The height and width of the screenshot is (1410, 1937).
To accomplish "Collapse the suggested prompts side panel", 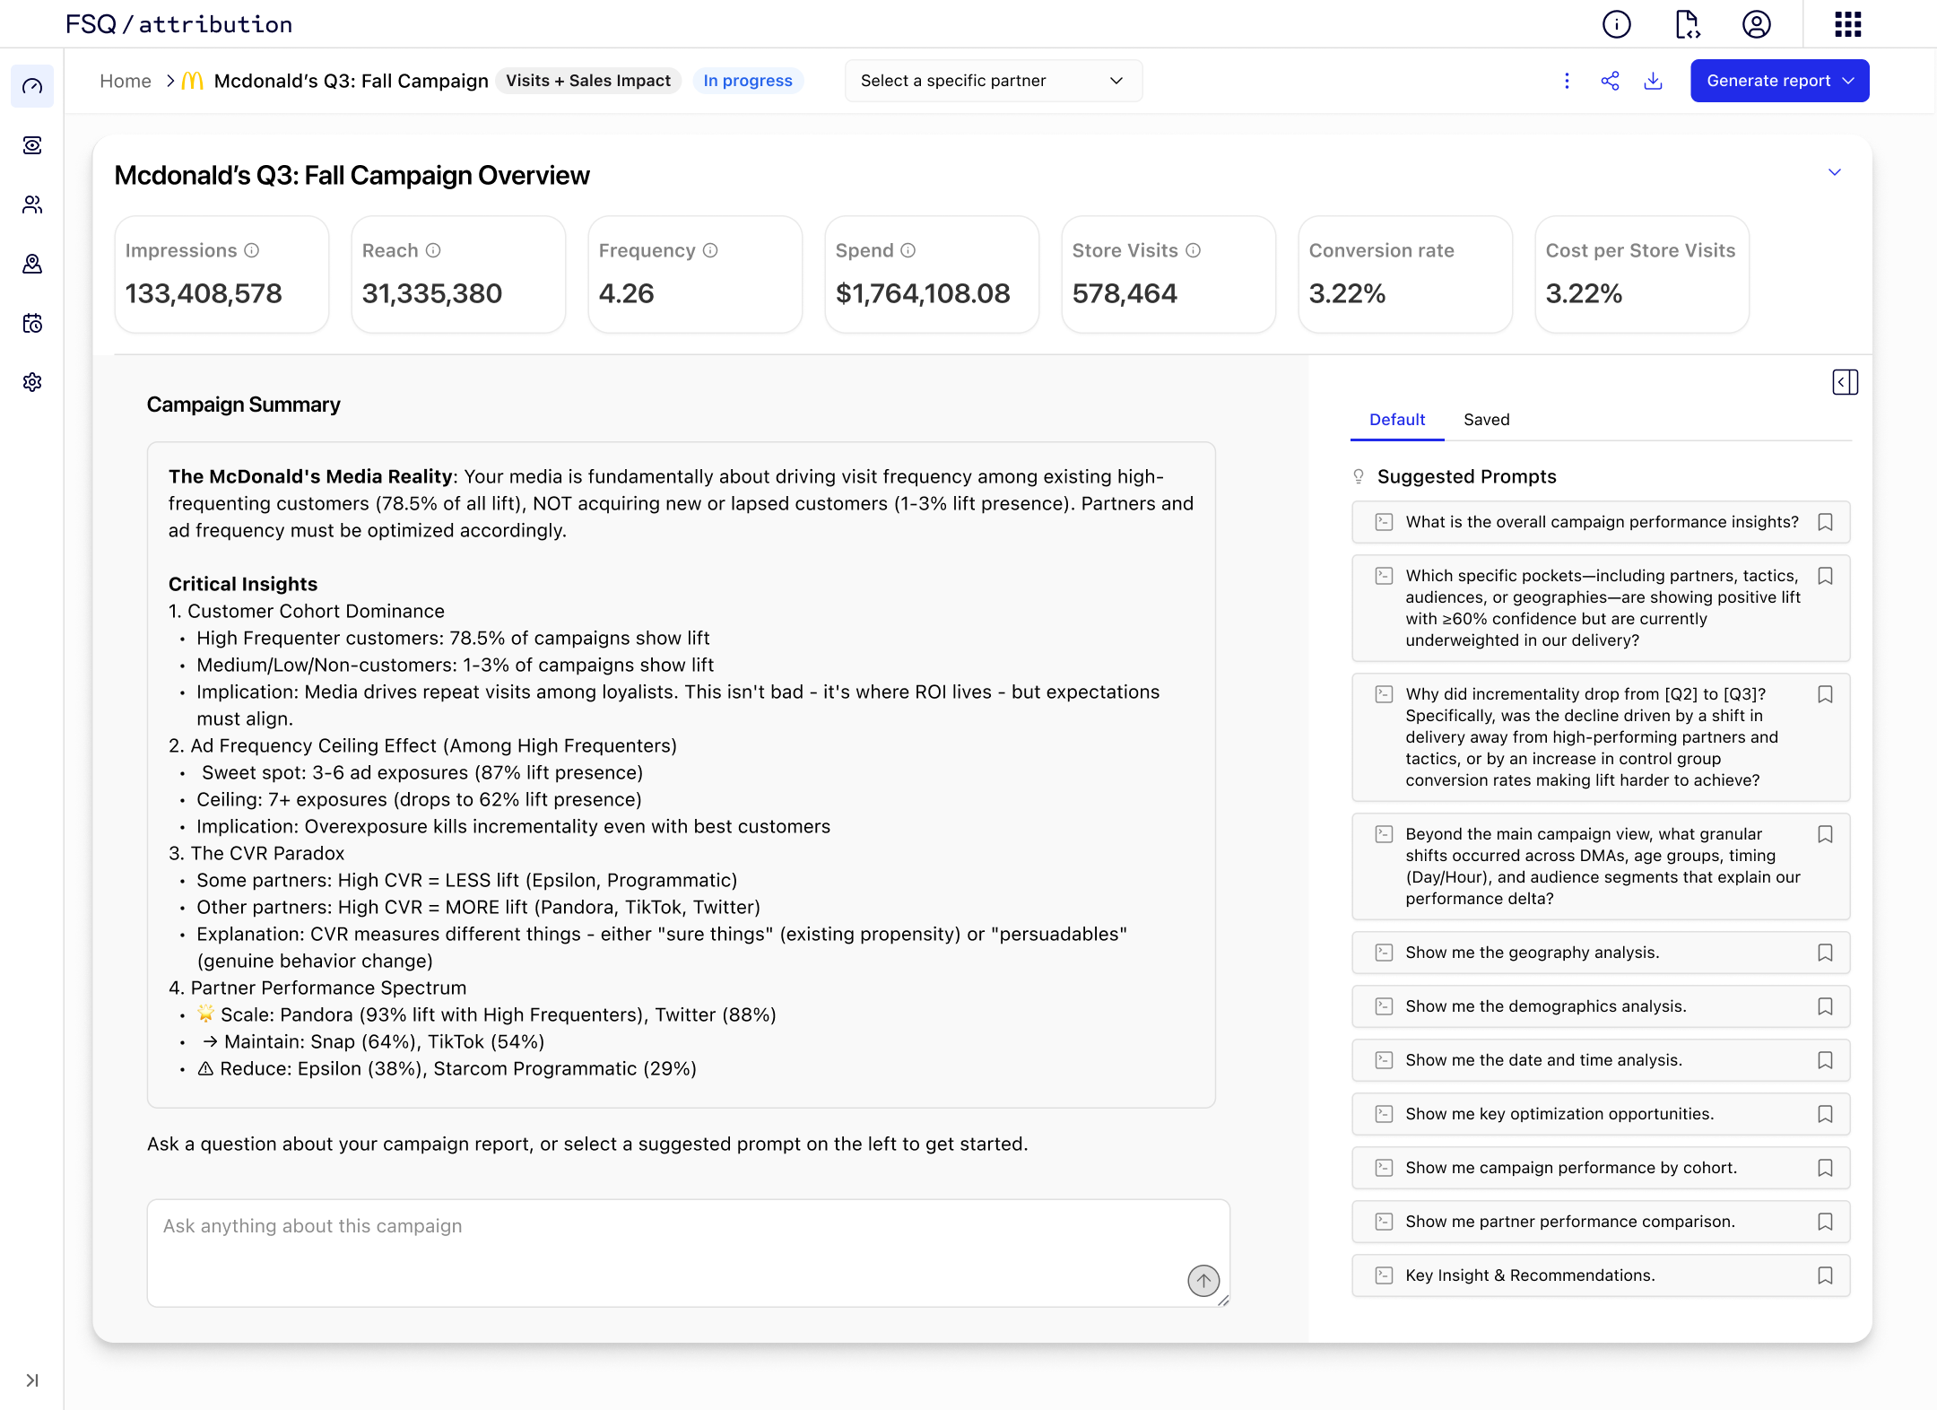I will [x=1845, y=382].
